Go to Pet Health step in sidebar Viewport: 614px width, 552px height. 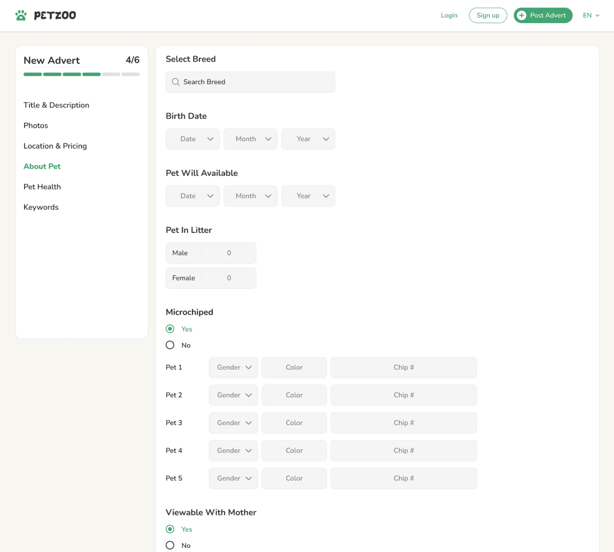(x=42, y=187)
